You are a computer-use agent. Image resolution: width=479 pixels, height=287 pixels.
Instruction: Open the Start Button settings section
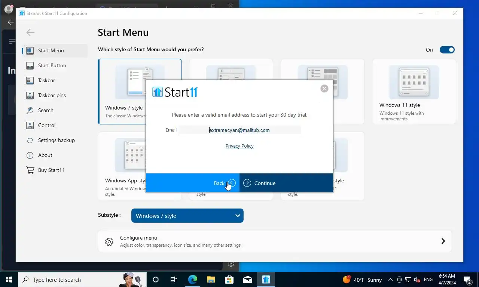click(55, 65)
